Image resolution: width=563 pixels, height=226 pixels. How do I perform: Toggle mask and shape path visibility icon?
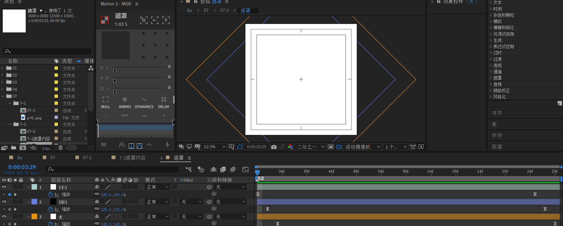tap(240, 147)
